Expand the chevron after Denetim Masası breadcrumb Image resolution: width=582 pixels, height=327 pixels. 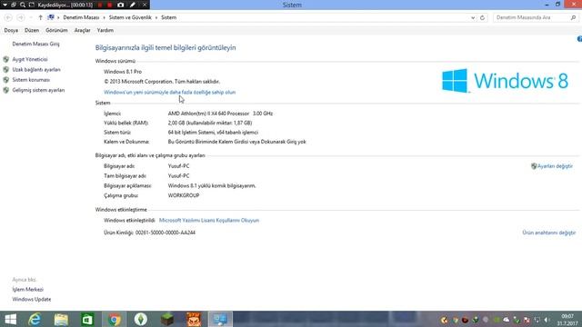pos(104,17)
